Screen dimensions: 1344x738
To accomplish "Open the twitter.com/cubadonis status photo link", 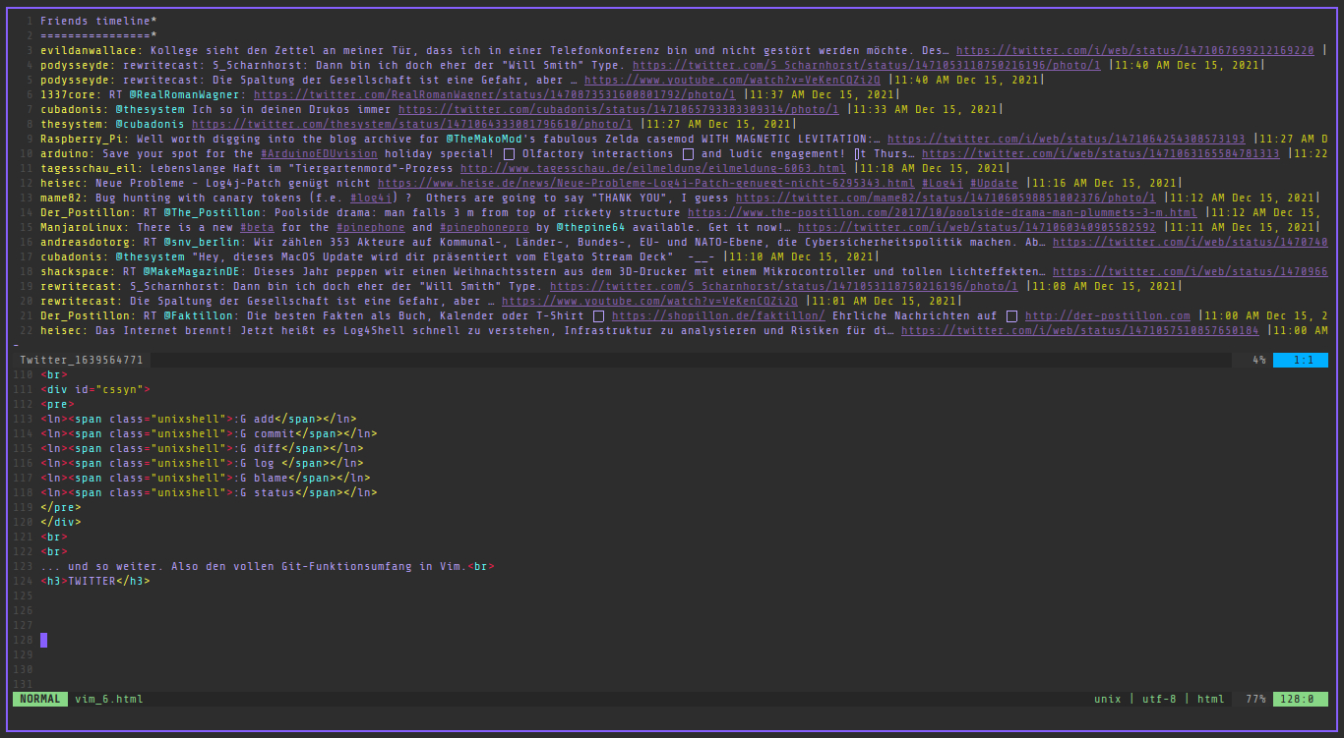I will coord(618,109).
